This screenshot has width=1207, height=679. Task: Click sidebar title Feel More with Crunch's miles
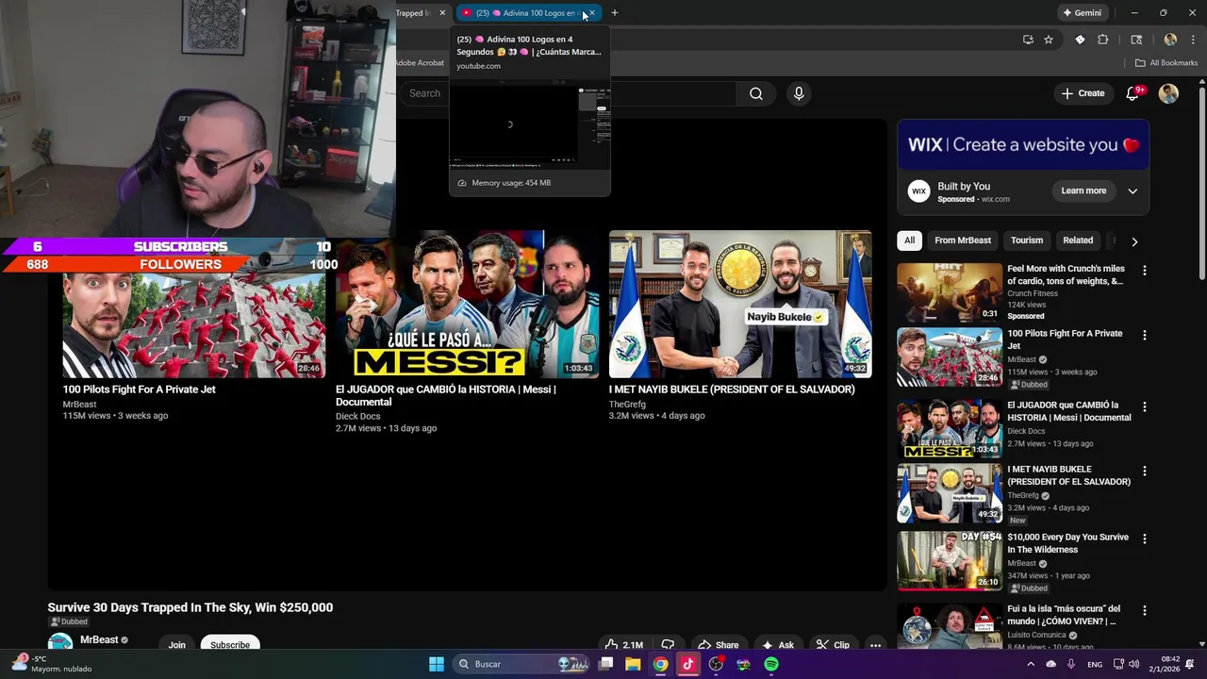pyautogui.click(x=1066, y=274)
